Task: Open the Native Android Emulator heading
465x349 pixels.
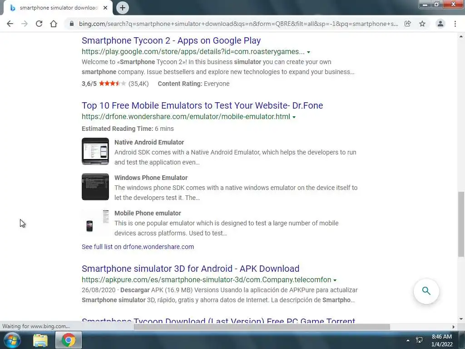Action: pos(149,142)
